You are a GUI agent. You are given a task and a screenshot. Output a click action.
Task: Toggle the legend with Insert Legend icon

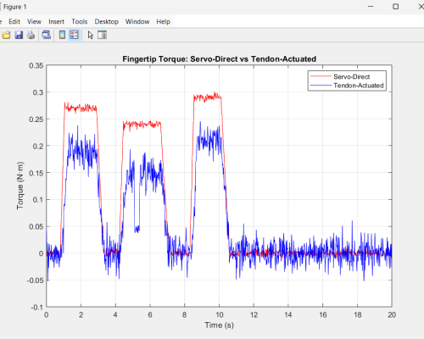(74, 35)
